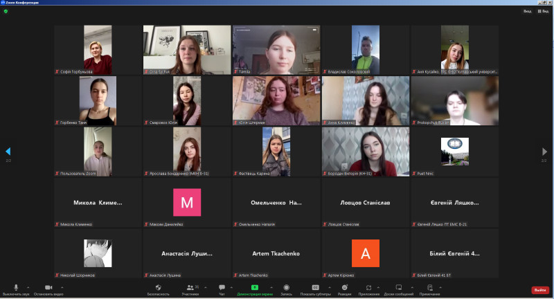The height and width of the screenshot is (299, 554).
Task: Open the Apps (Приложения) icon
Action: pos(368,287)
